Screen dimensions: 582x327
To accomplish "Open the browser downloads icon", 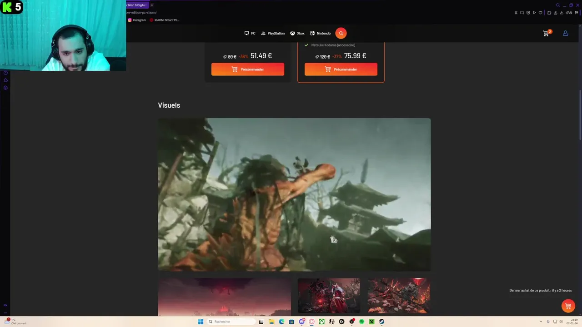I will tap(562, 13).
